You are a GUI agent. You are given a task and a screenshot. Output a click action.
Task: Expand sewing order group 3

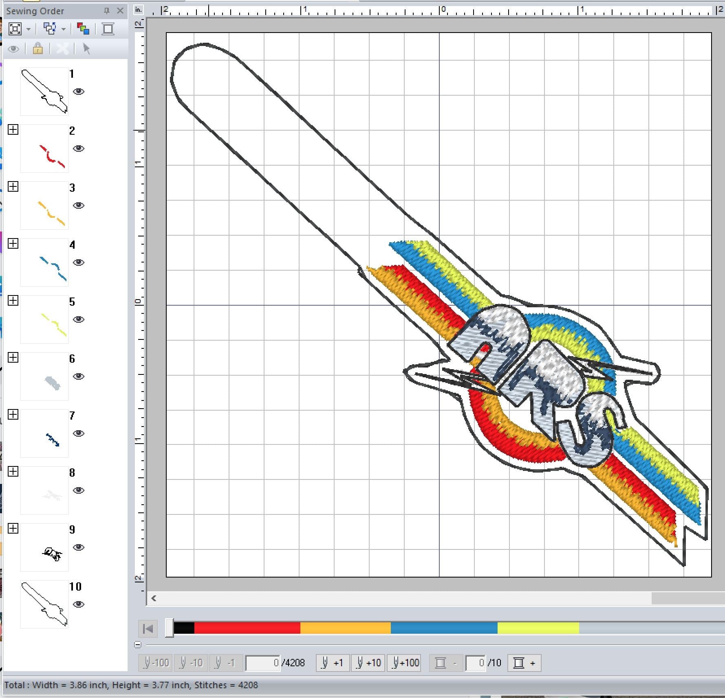pyautogui.click(x=13, y=187)
